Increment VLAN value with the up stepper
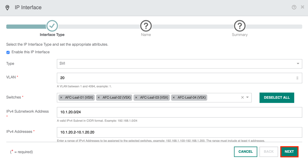This screenshot has height=161, width=308. (x=297, y=77)
